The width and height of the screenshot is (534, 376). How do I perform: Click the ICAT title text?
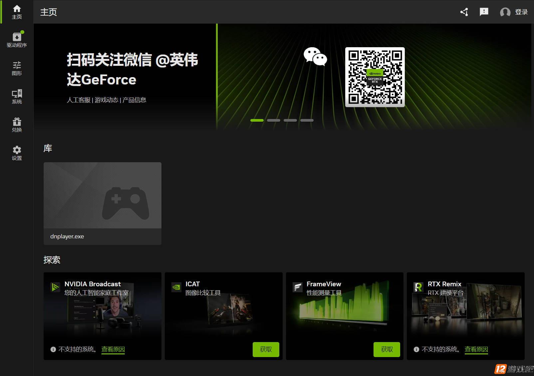[192, 284]
